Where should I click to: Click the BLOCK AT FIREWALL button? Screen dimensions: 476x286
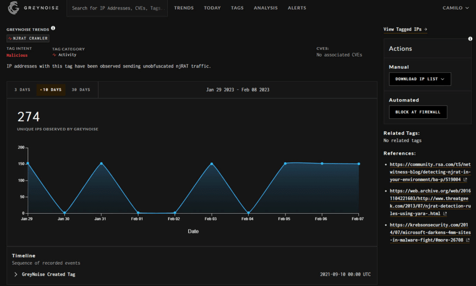[418, 112]
